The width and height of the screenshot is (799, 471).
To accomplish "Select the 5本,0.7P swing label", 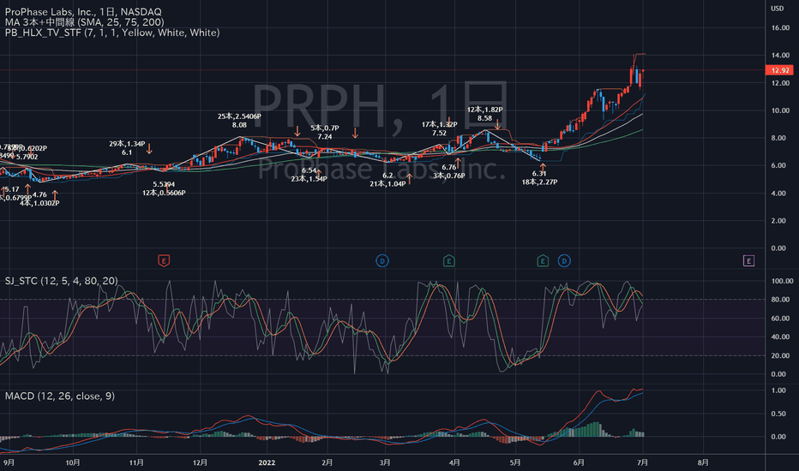I will (x=325, y=128).
